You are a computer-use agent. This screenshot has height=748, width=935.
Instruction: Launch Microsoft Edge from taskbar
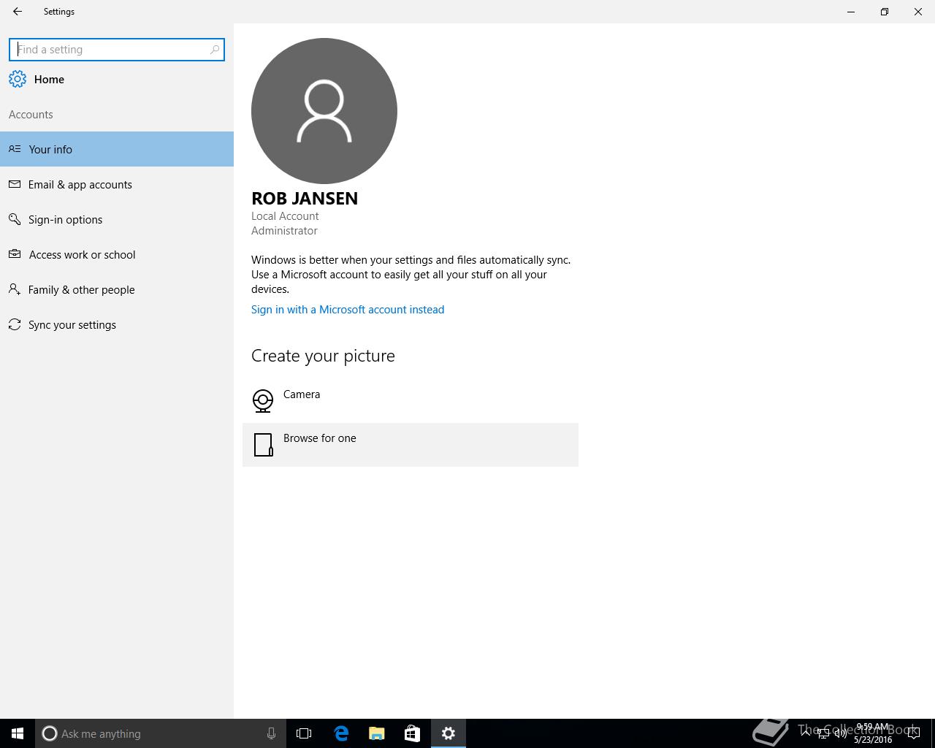[341, 733]
